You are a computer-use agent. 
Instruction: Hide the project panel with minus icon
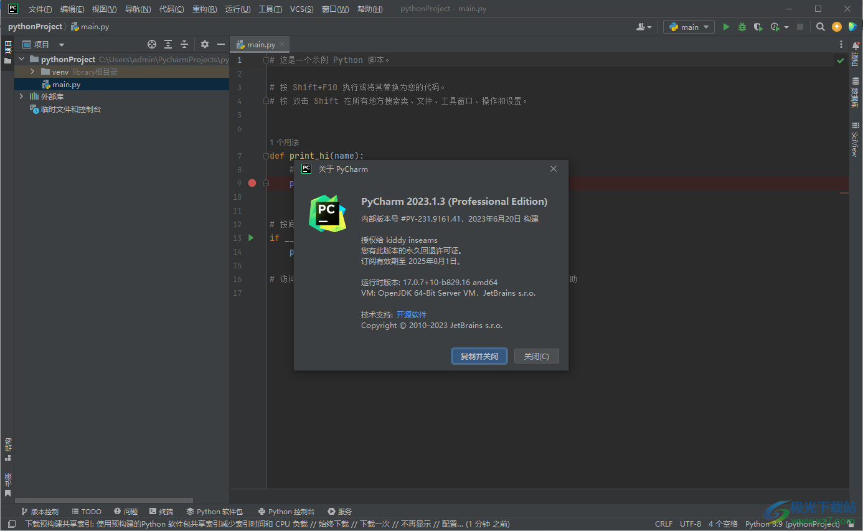[x=220, y=44]
